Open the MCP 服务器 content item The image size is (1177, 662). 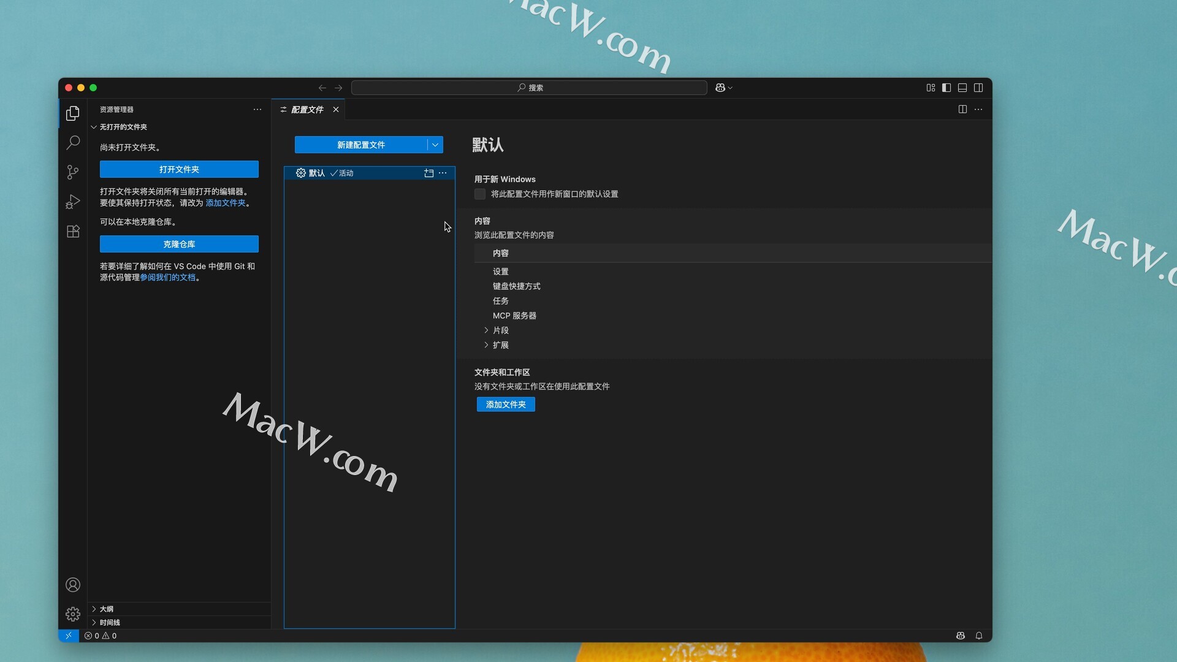pyautogui.click(x=514, y=316)
